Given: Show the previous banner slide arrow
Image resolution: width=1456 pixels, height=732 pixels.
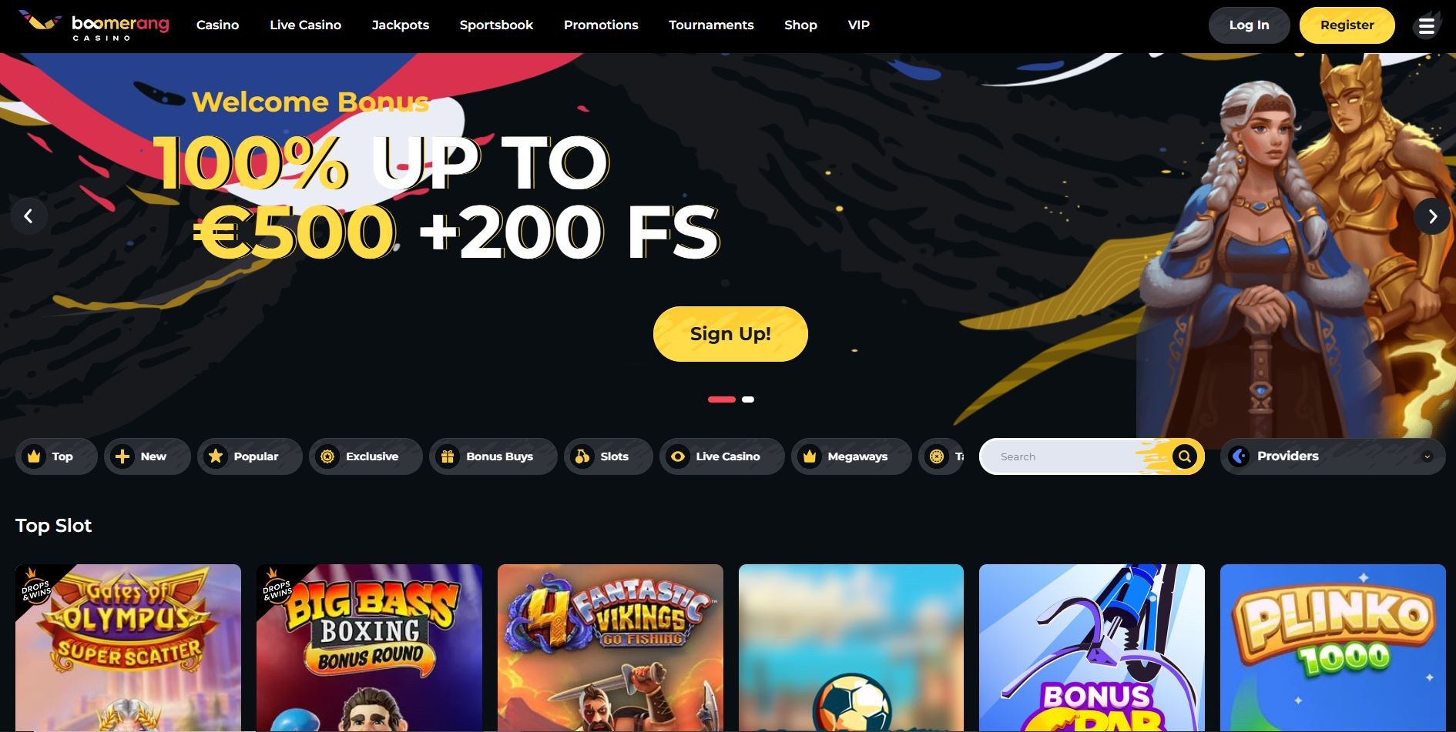Looking at the screenshot, I should coord(29,216).
